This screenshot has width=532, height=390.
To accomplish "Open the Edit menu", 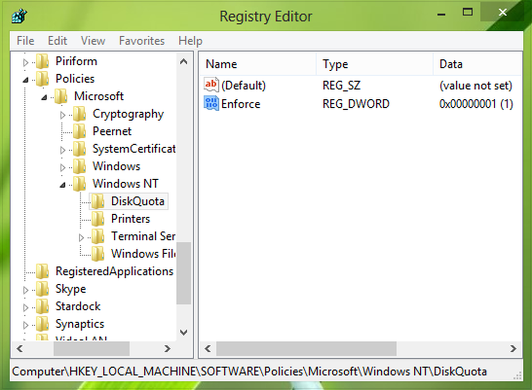I will click(57, 41).
